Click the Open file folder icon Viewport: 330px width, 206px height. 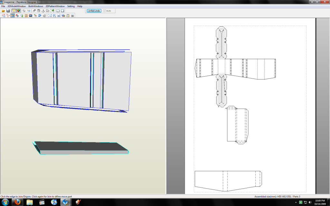pyautogui.click(x=3, y=11)
